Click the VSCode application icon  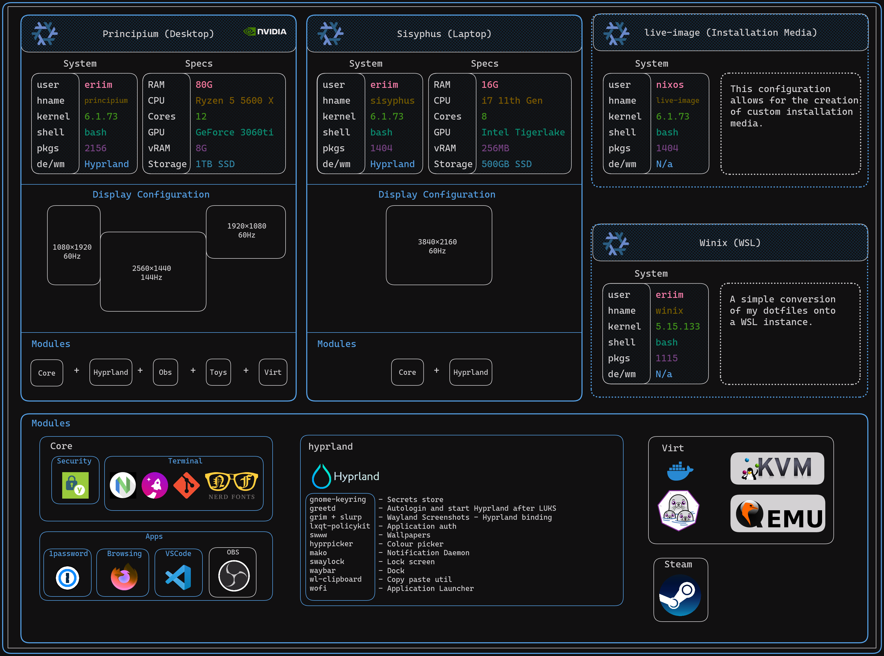tap(178, 577)
